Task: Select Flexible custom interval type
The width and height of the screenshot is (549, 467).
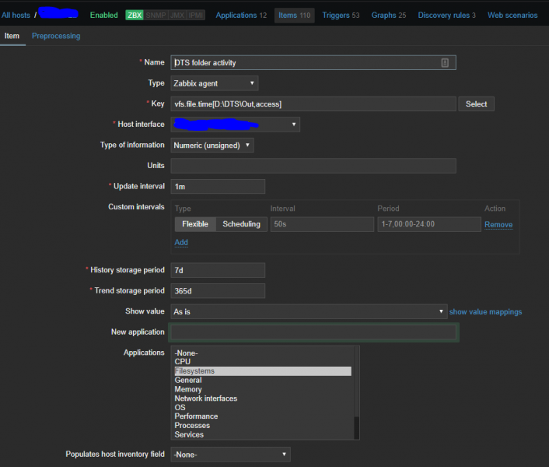Action: click(x=194, y=224)
